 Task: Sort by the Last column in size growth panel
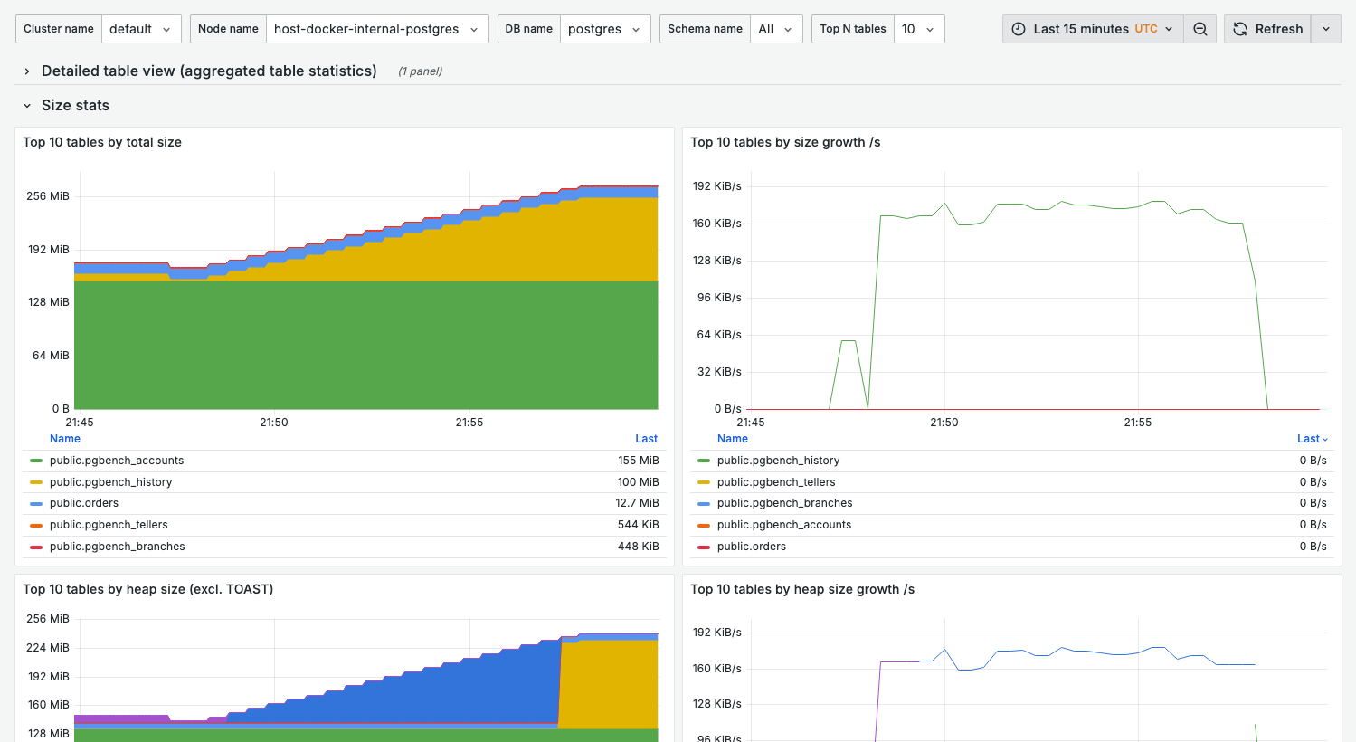[x=1310, y=438]
